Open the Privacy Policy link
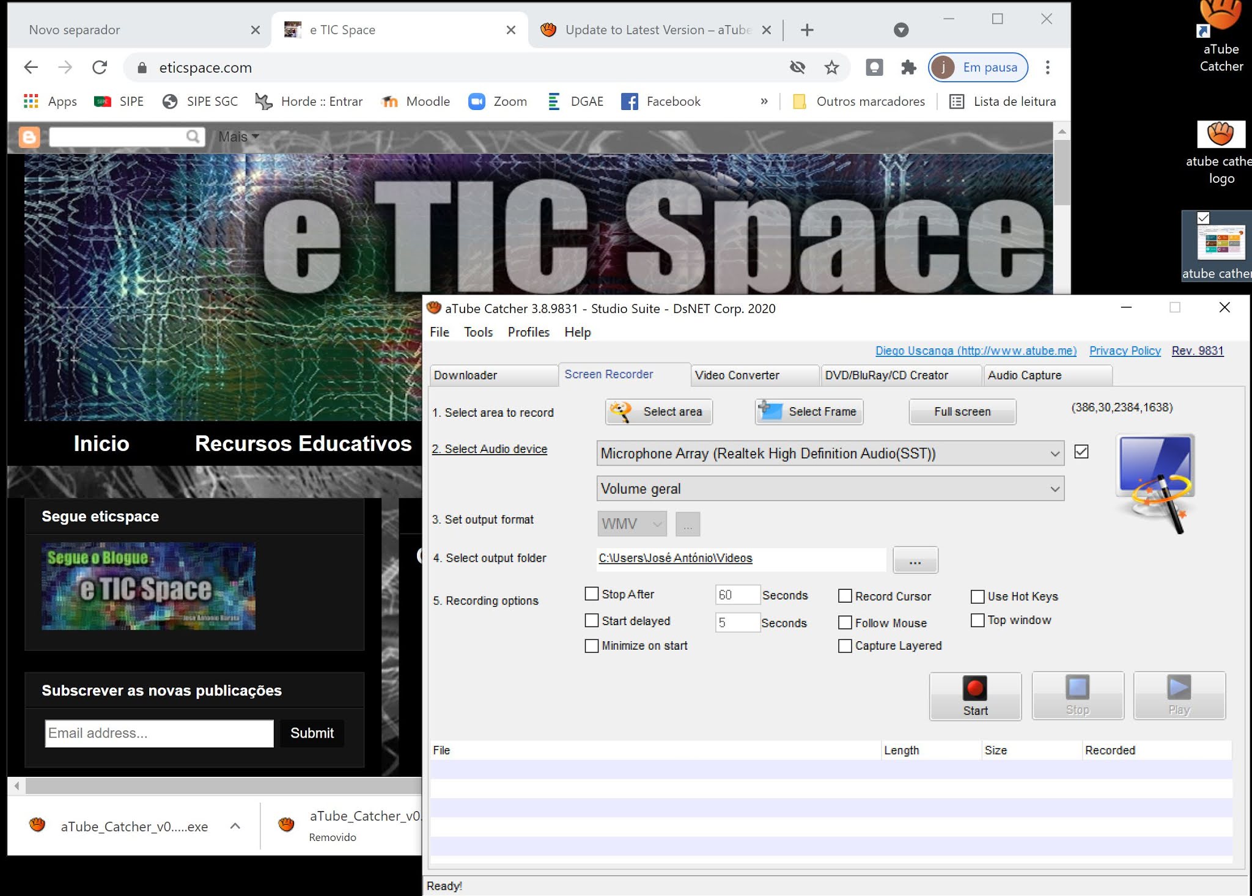1252x896 pixels. tap(1124, 351)
